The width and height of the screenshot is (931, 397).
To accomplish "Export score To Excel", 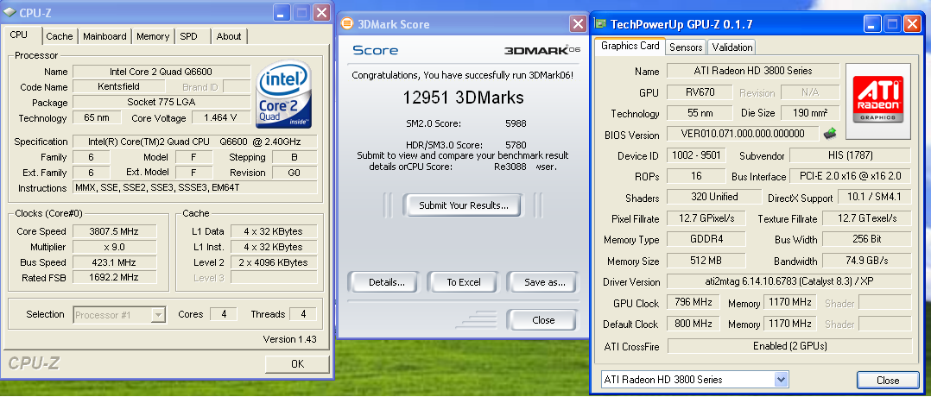I will pyautogui.click(x=464, y=282).
